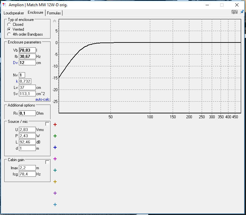Open the Enclosure tab
This screenshot has height=215, width=246.
(x=36, y=12)
